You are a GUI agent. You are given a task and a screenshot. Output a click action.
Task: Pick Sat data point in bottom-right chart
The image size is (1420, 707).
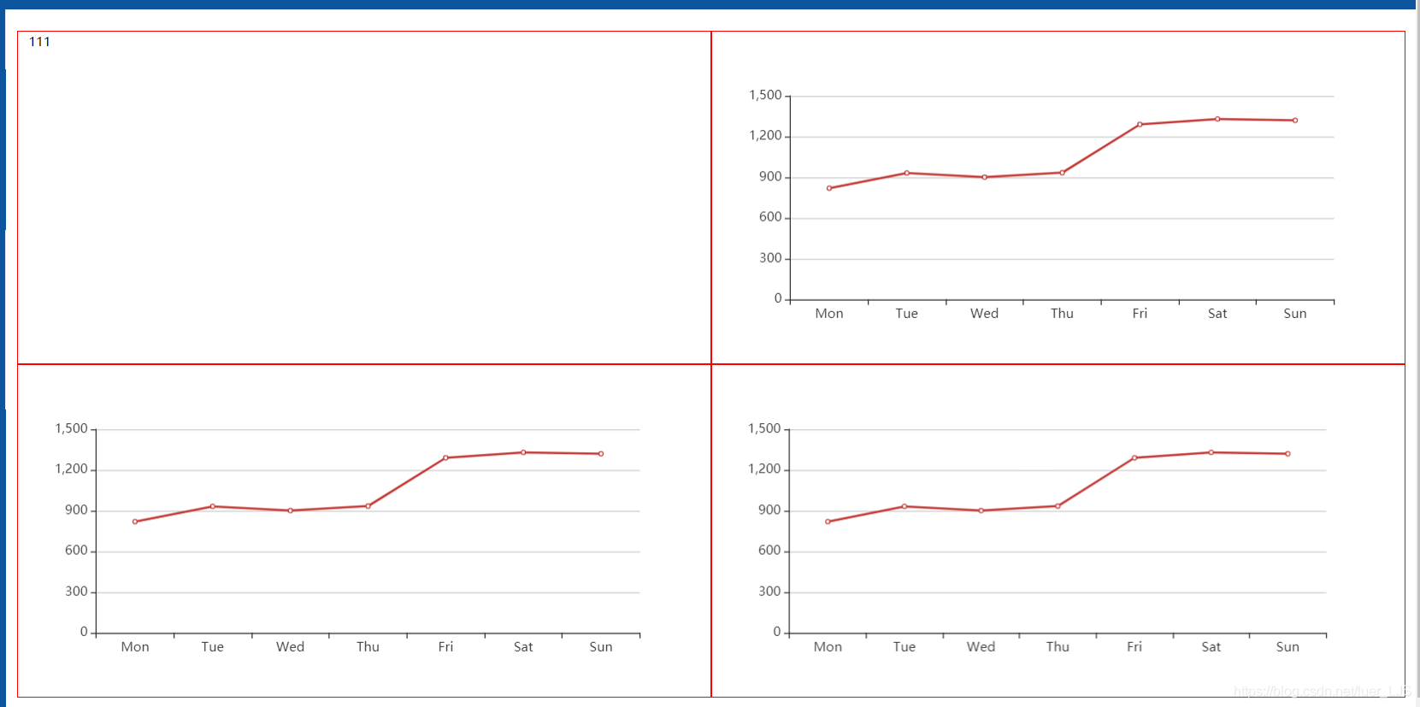1211,452
